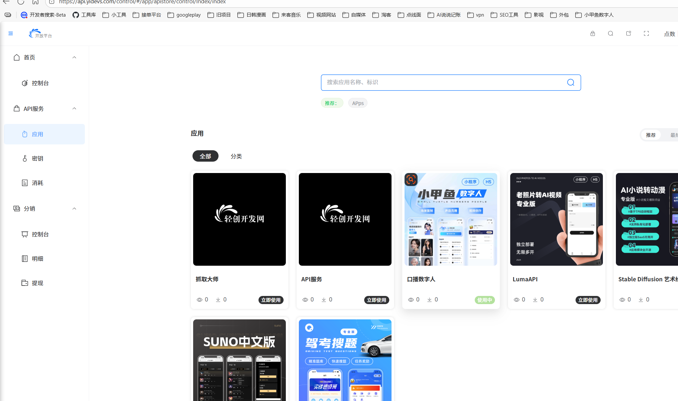Click the views eye icon on API服务

pos(305,300)
